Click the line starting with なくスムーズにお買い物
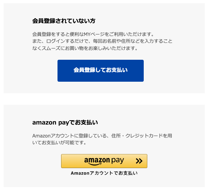The width and height of the screenshot is (212, 194). [x=85, y=48]
